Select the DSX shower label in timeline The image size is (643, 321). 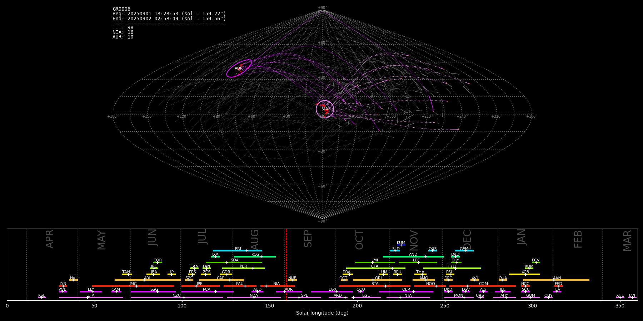333,290
